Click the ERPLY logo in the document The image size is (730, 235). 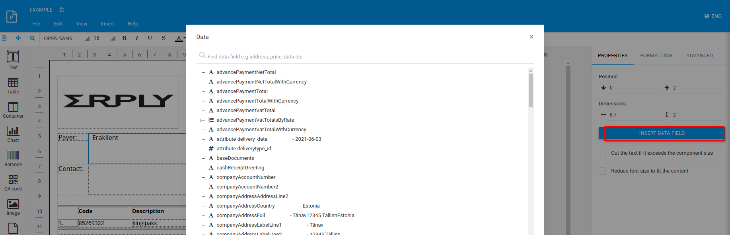118,101
